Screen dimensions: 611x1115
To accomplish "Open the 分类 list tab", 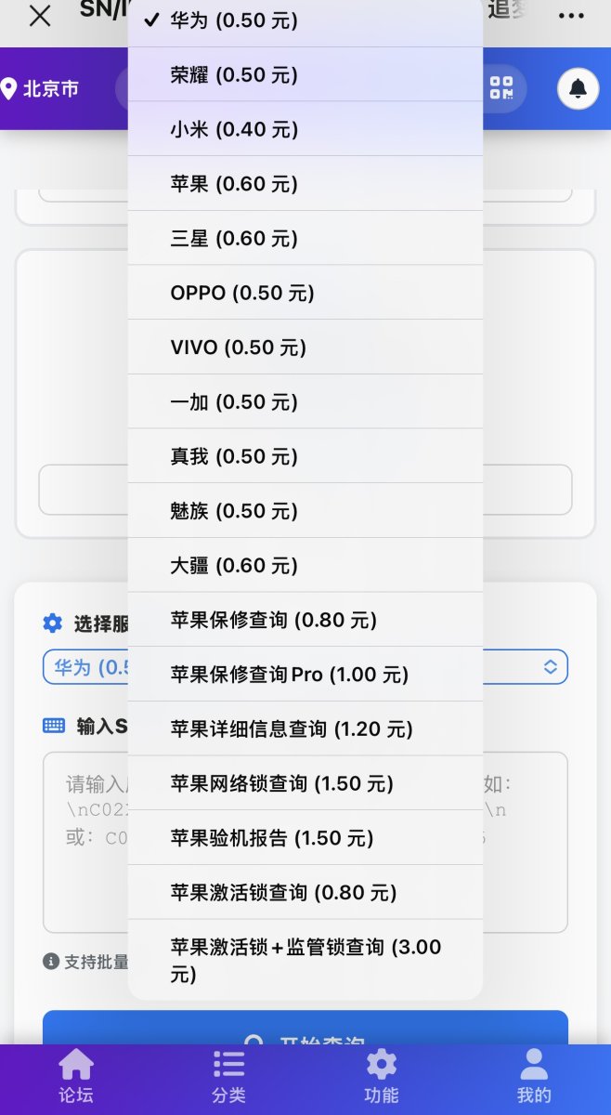I will [228, 1077].
